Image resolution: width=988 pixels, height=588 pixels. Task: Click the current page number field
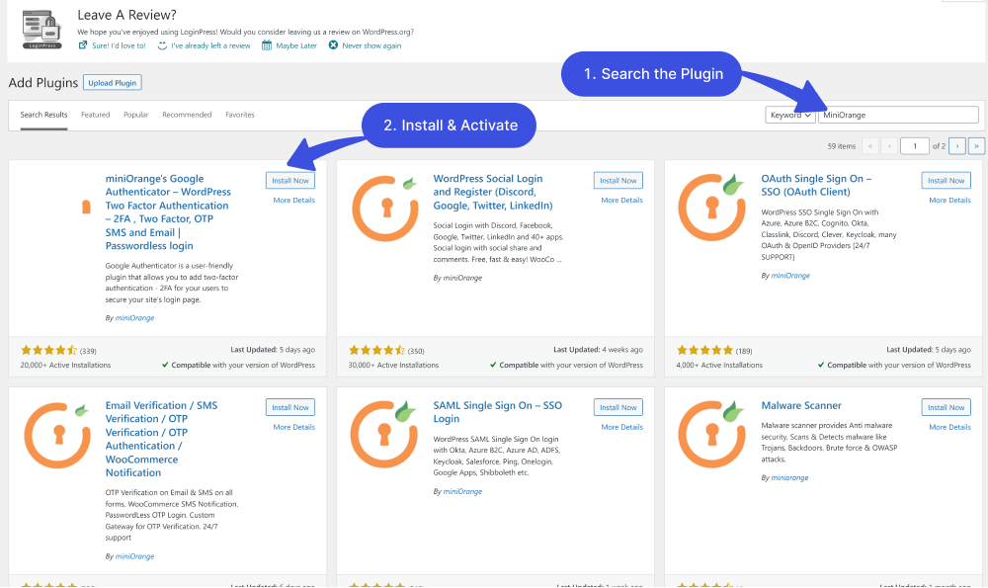(914, 146)
